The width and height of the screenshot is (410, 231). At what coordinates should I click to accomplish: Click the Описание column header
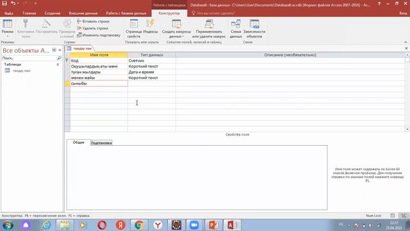pyautogui.click(x=290, y=55)
